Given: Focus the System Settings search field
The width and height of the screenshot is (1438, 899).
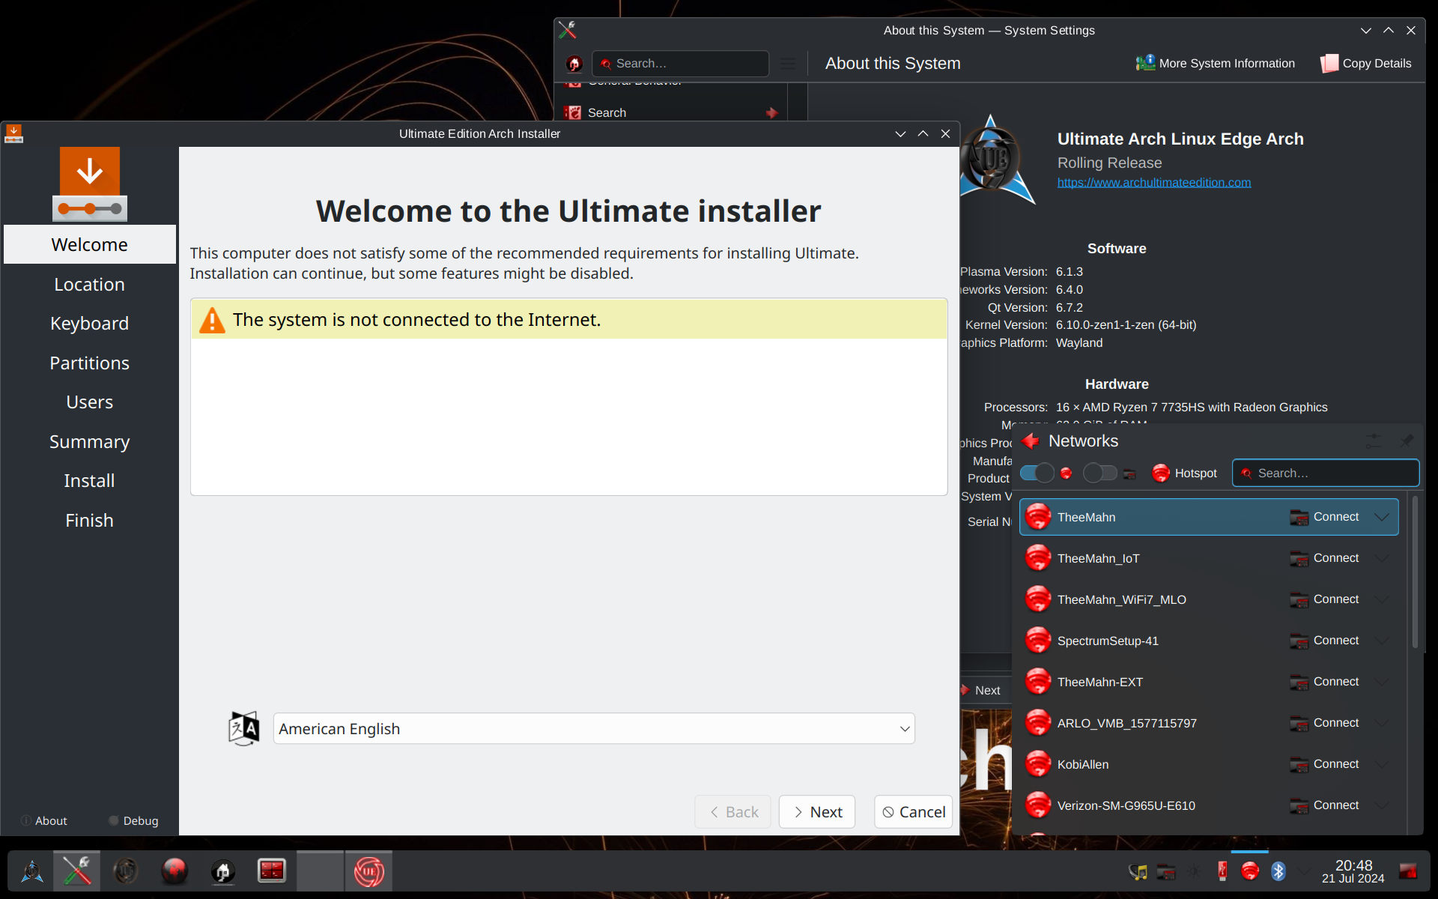Looking at the screenshot, I should coord(680,64).
